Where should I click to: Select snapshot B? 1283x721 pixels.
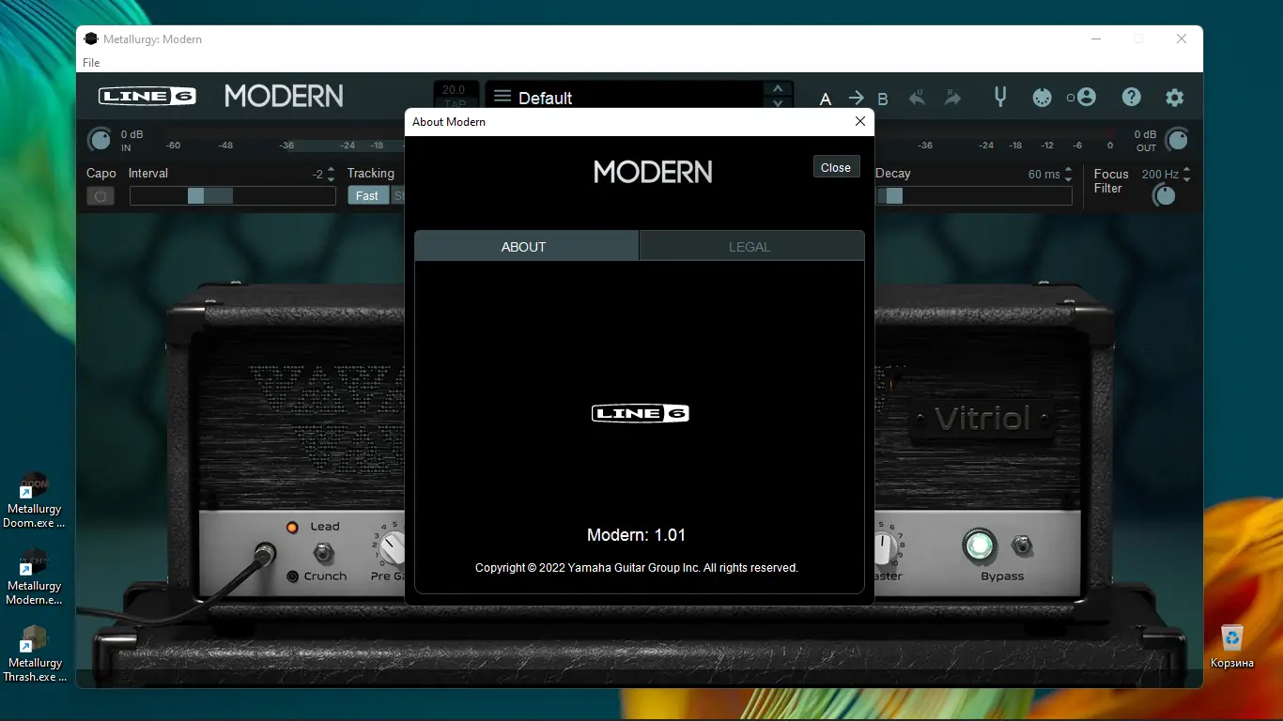(883, 99)
